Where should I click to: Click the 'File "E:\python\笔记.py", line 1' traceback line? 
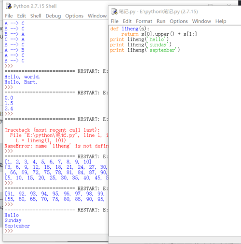point(59,135)
